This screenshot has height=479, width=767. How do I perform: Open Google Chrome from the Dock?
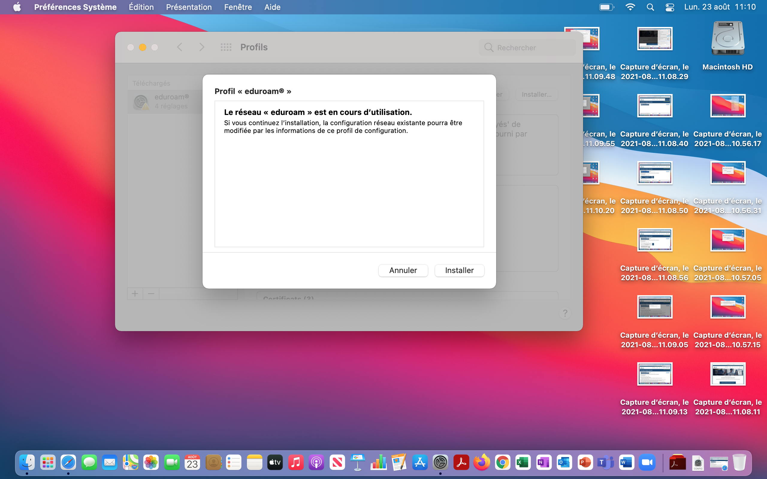point(503,463)
